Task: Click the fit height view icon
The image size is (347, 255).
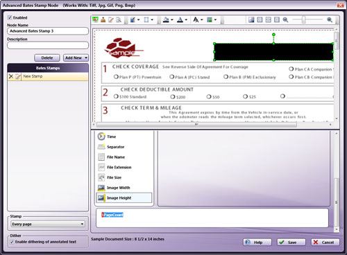Action: click(x=269, y=19)
